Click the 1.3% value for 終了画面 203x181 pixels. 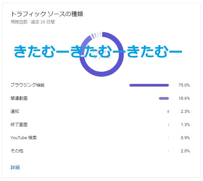185,125
